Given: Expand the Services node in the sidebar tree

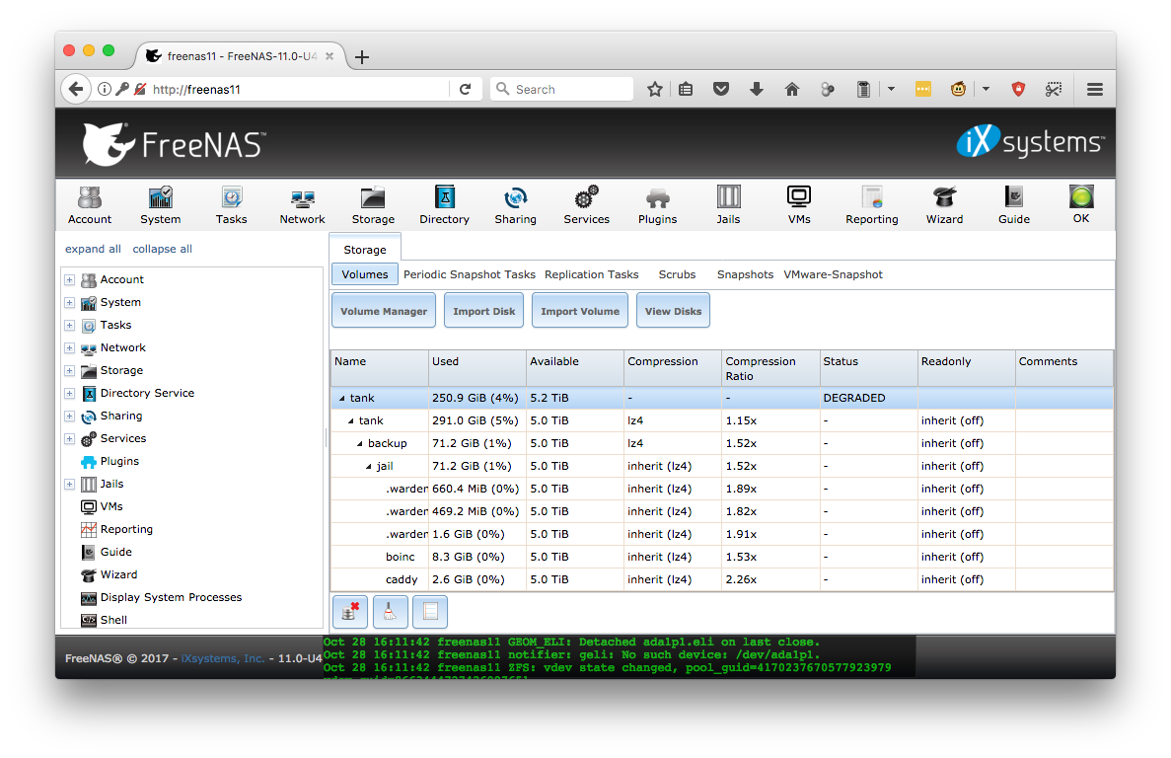Looking at the screenshot, I should tap(69, 439).
